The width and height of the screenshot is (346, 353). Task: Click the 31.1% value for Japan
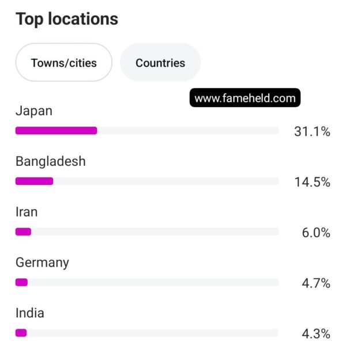point(312,132)
